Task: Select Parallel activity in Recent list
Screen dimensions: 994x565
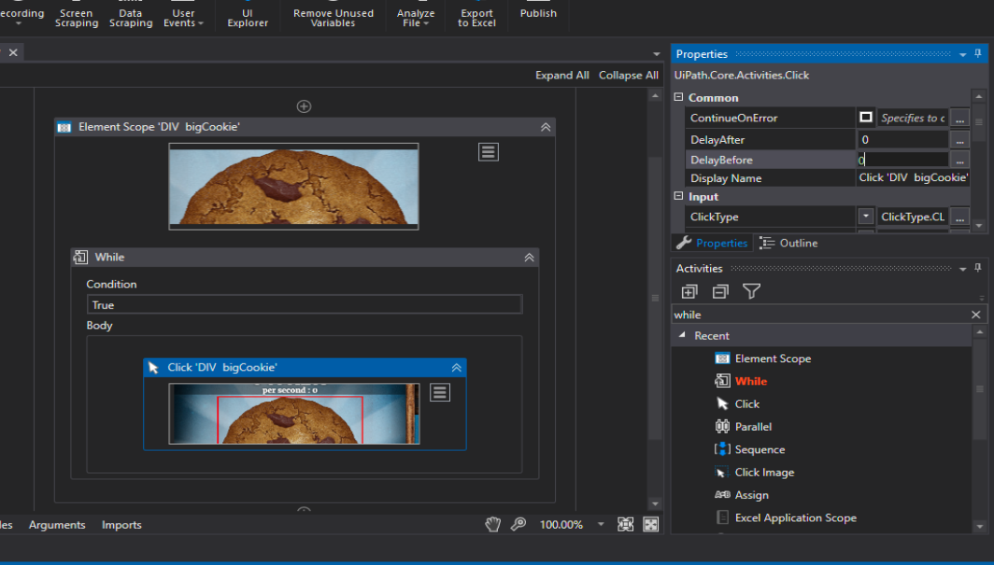Action: coord(753,427)
